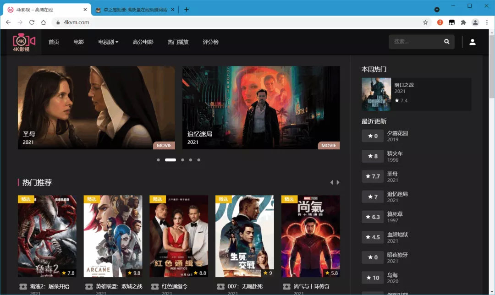Click the 007：无暇赴死 title link
The image size is (495, 295).
point(245,286)
